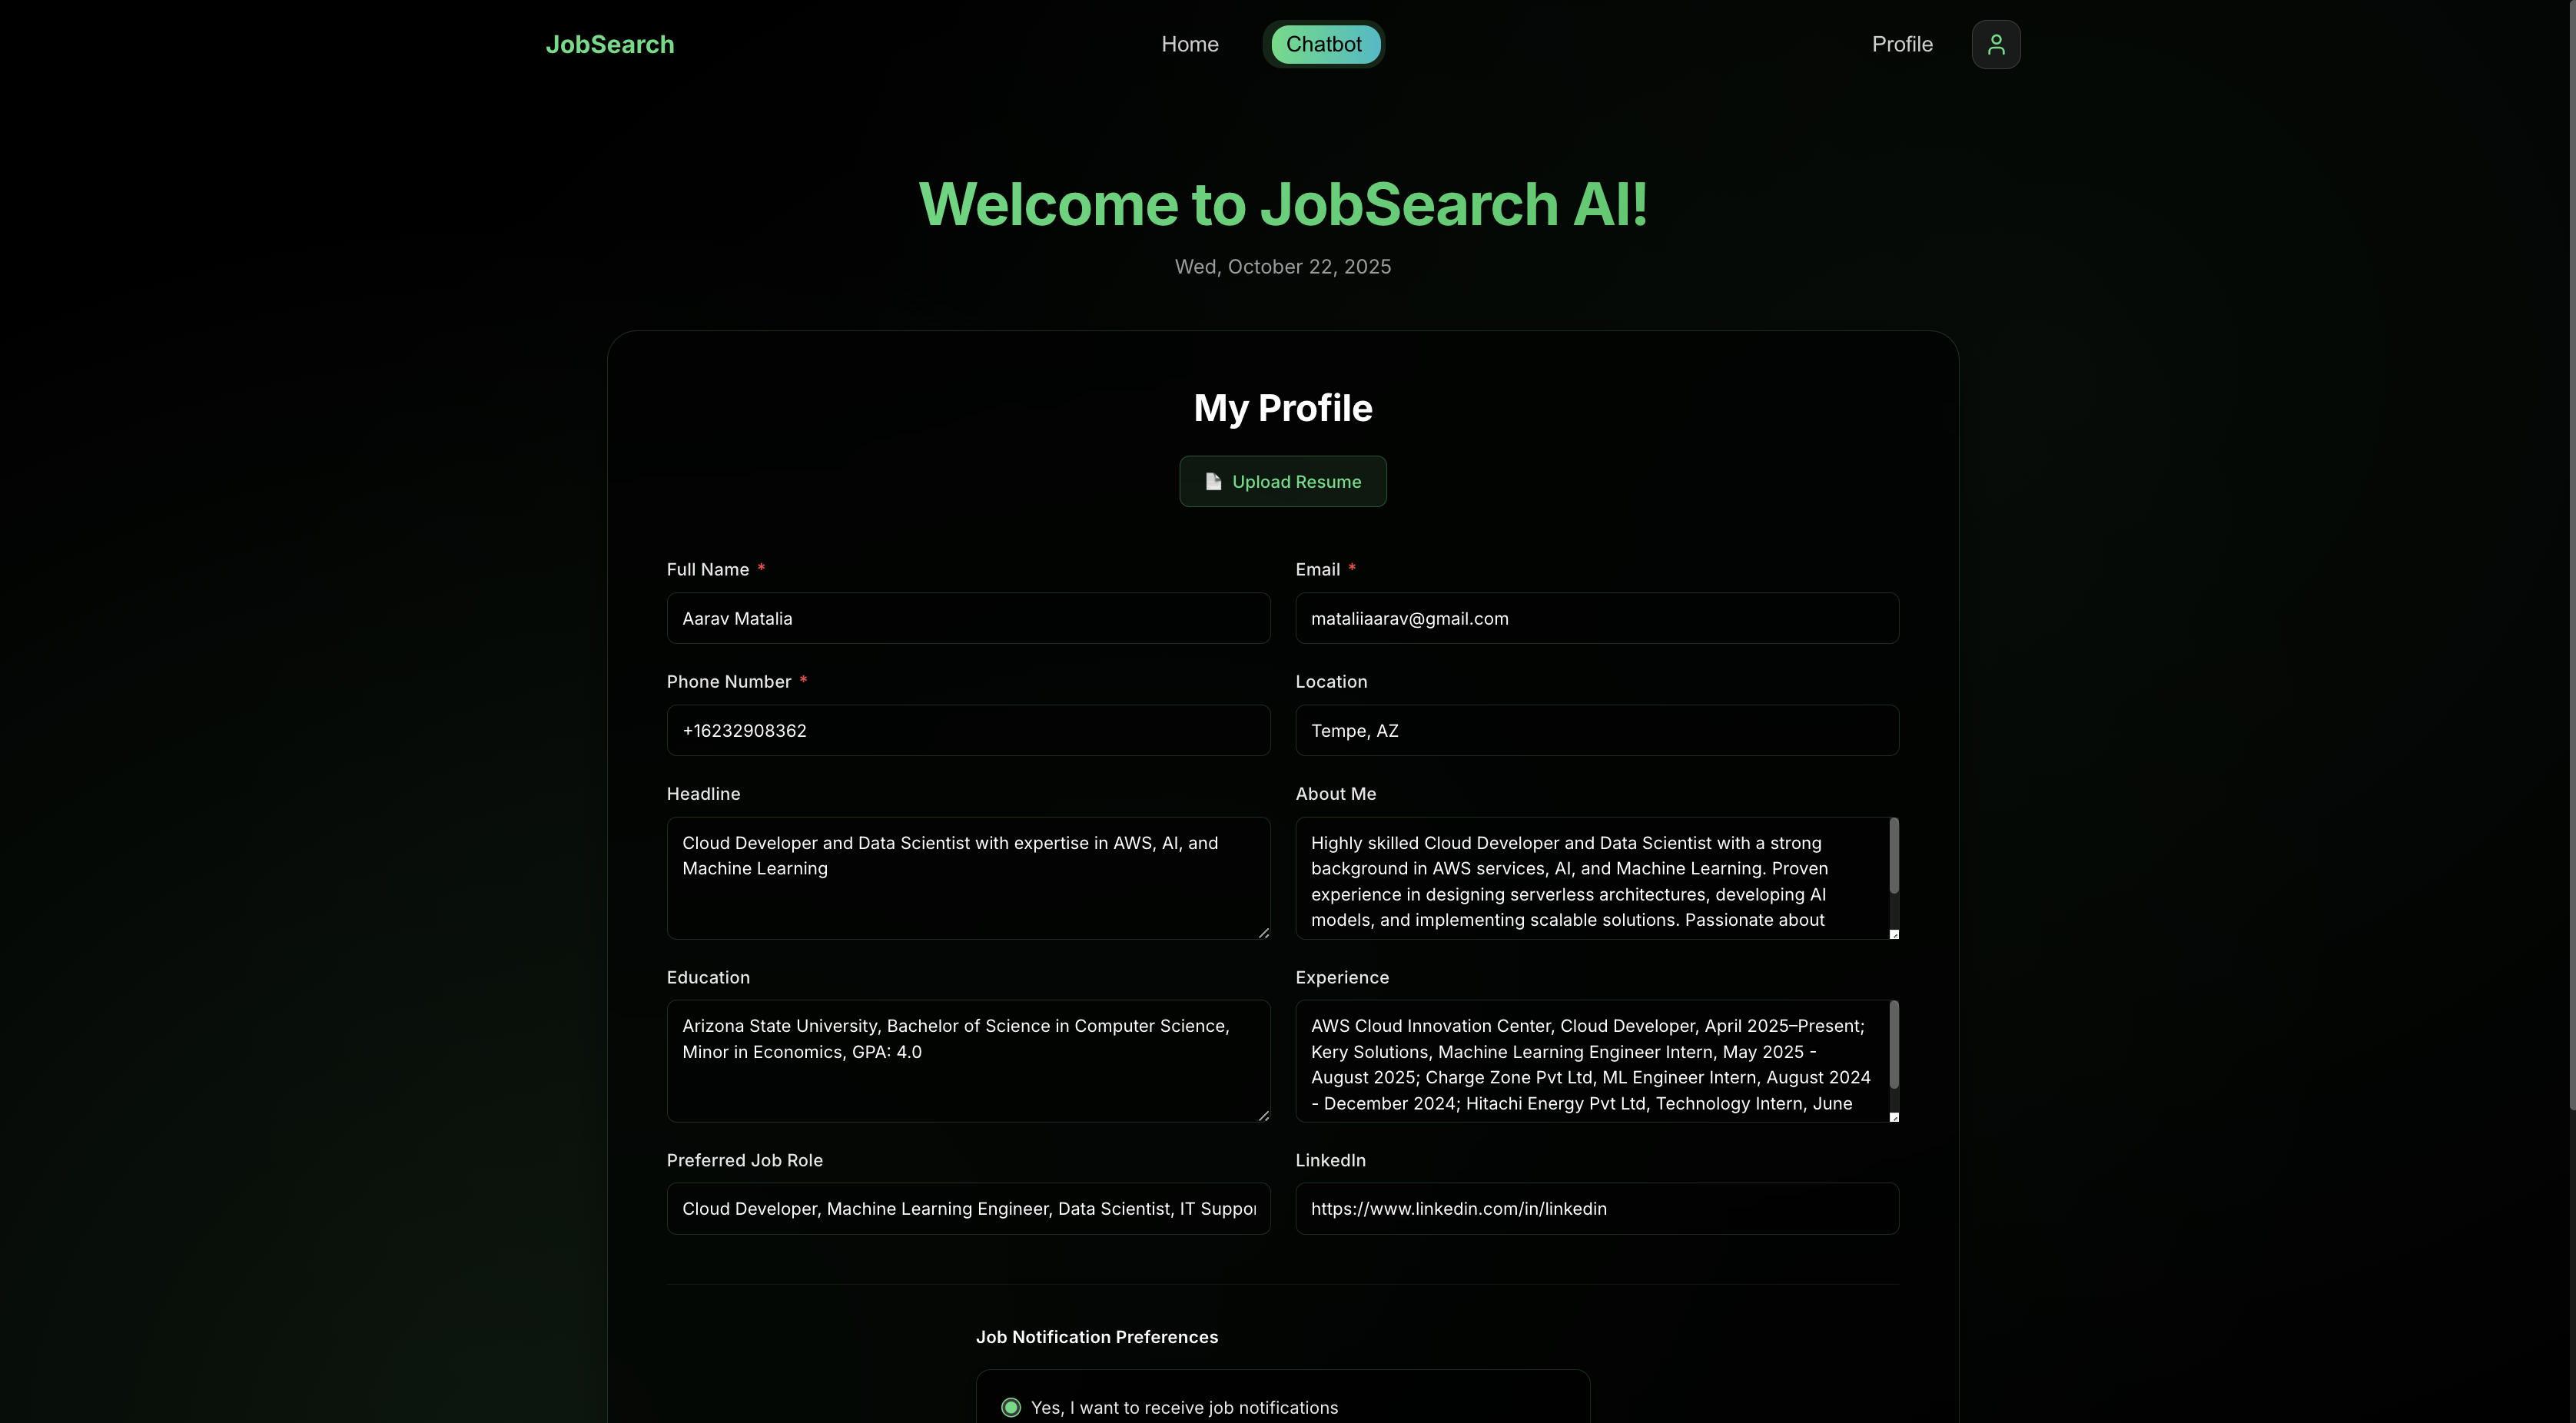Image resolution: width=2576 pixels, height=1423 pixels.
Task: Click the About Me scrollbar thumb
Action: [x=1893, y=856]
